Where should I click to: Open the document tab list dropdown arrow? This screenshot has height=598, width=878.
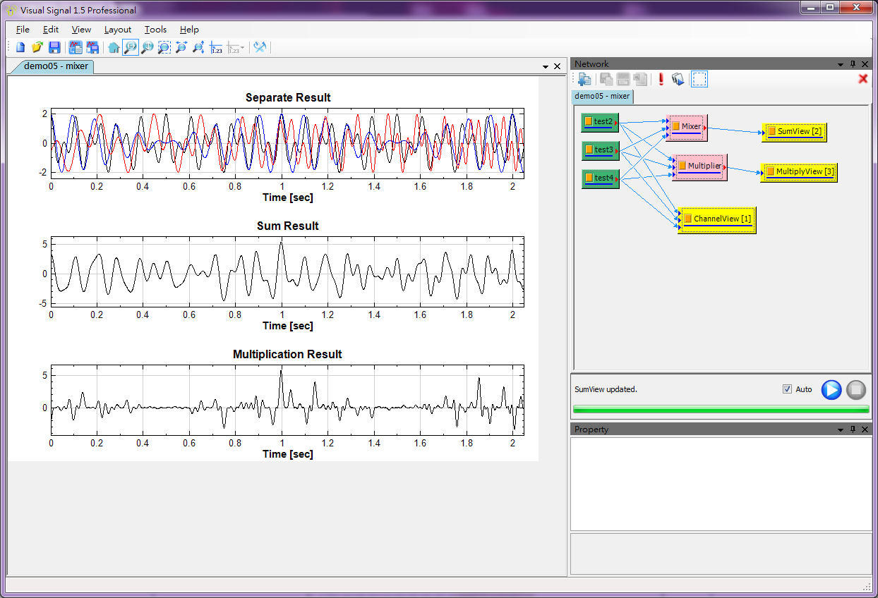pyautogui.click(x=545, y=66)
